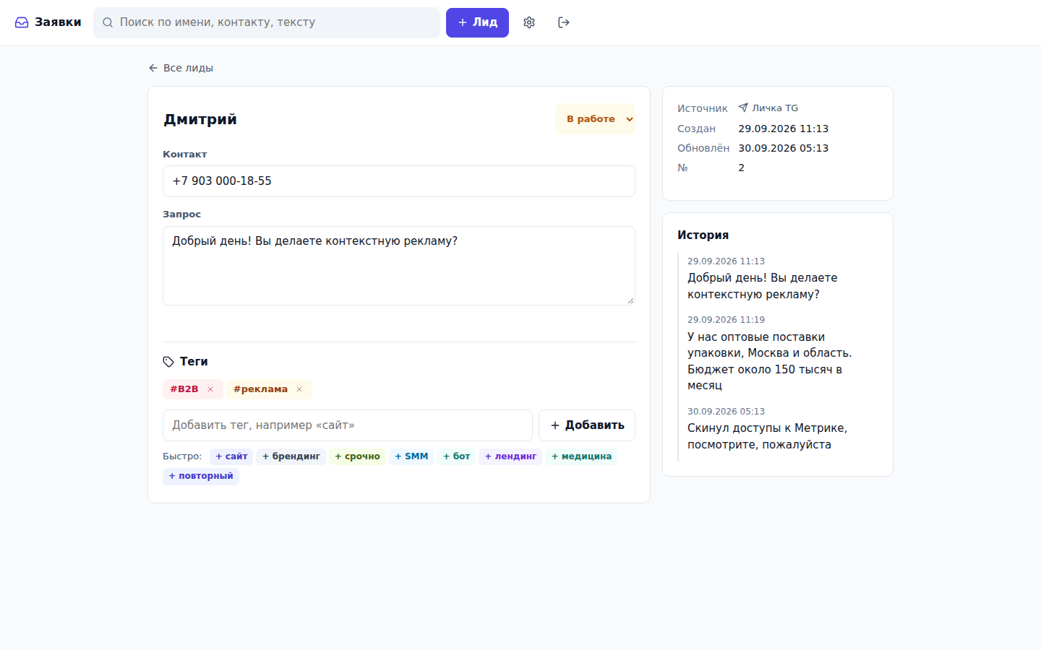
Task: Click the Контакт phone input field
Action: [x=399, y=181]
